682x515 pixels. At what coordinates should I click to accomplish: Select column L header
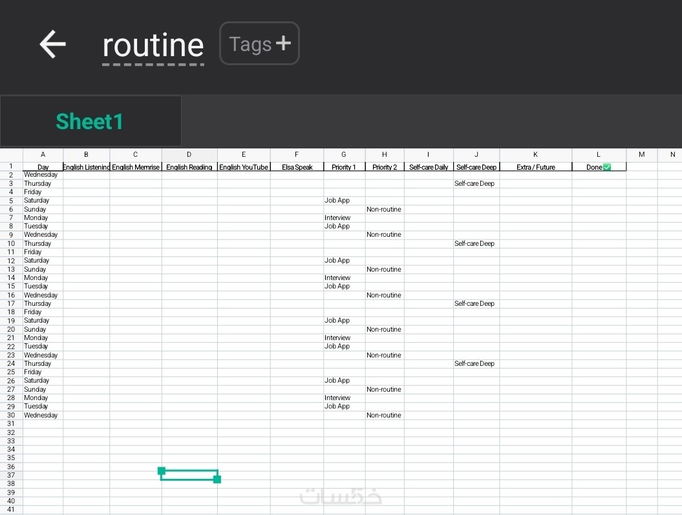(x=599, y=155)
